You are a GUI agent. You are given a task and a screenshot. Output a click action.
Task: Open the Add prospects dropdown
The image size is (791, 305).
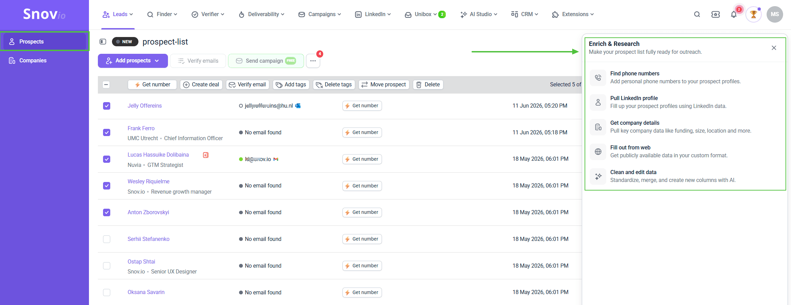point(133,61)
